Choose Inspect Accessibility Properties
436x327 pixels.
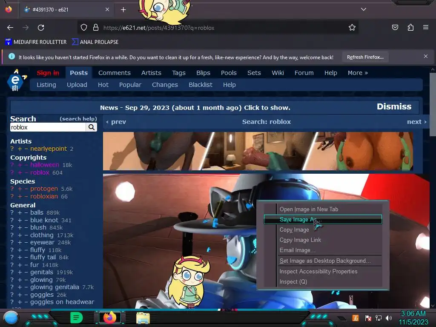pyautogui.click(x=318, y=271)
